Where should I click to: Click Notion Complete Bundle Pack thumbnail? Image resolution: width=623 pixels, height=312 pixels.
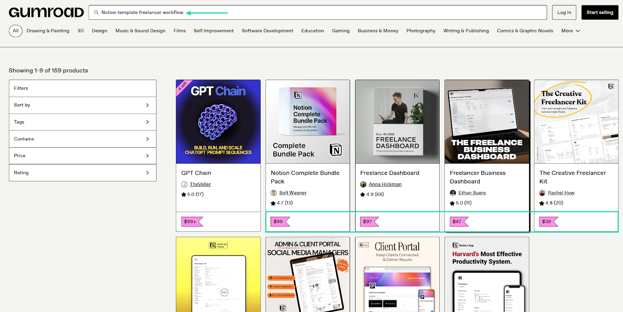point(308,122)
